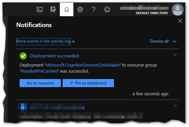Open the Deployment succeeded notification title
189x127 pixels.
pos(54,56)
